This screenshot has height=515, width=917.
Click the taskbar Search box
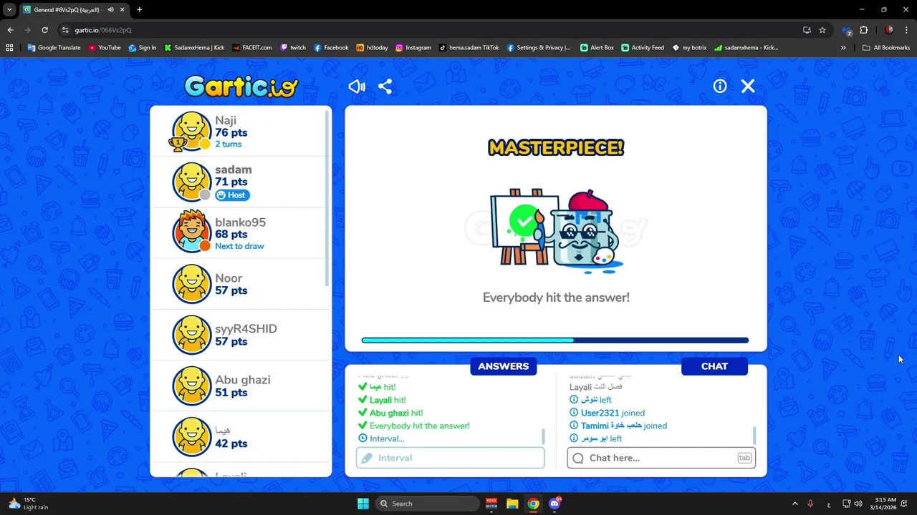click(428, 504)
